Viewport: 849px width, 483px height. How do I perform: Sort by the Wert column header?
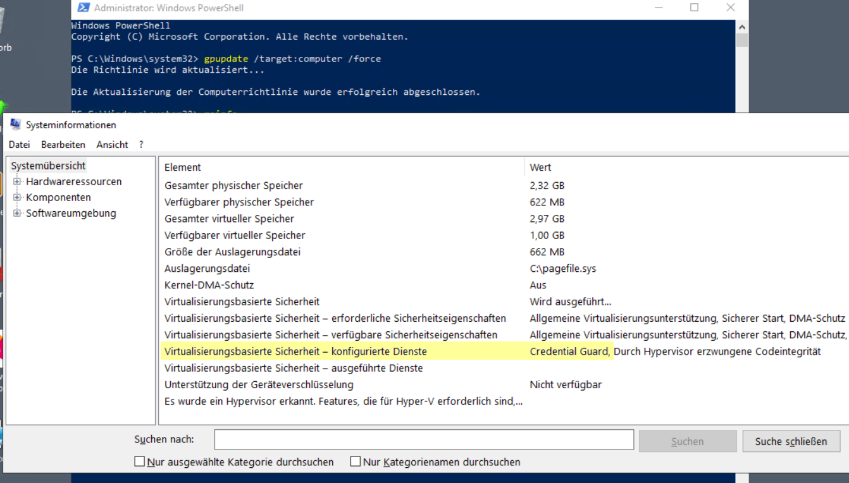tap(686, 168)
